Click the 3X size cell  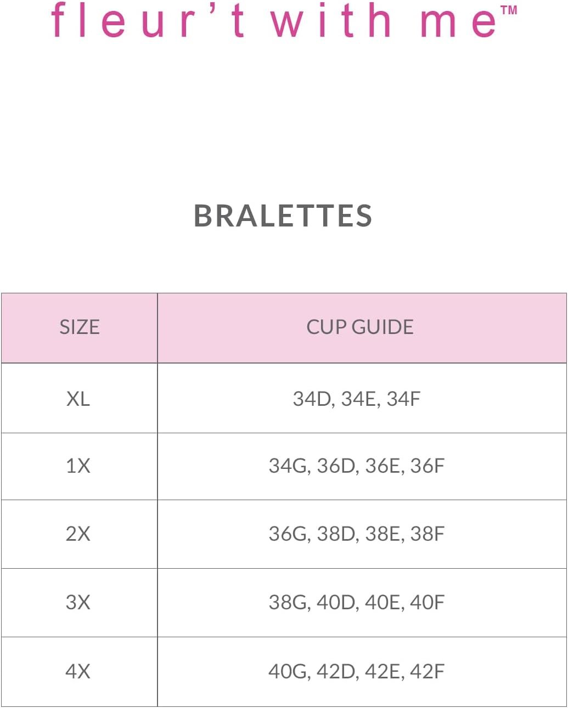[x=79, y=602]
